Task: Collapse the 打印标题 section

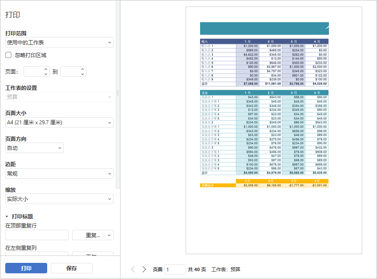Action: pyautogui.click(x=7, y=217)
